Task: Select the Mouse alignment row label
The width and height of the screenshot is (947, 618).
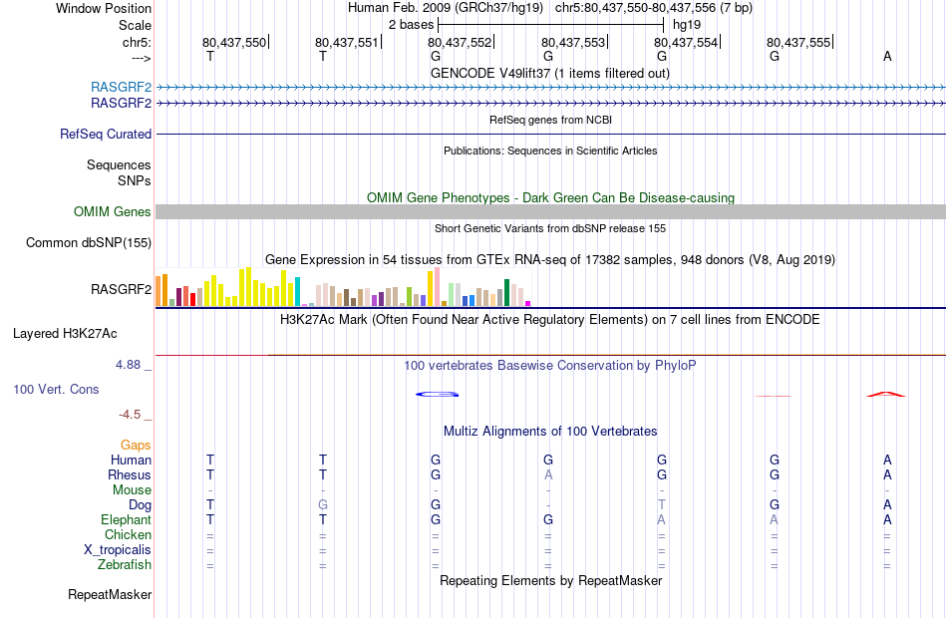Action: click(x=132, y=490)
